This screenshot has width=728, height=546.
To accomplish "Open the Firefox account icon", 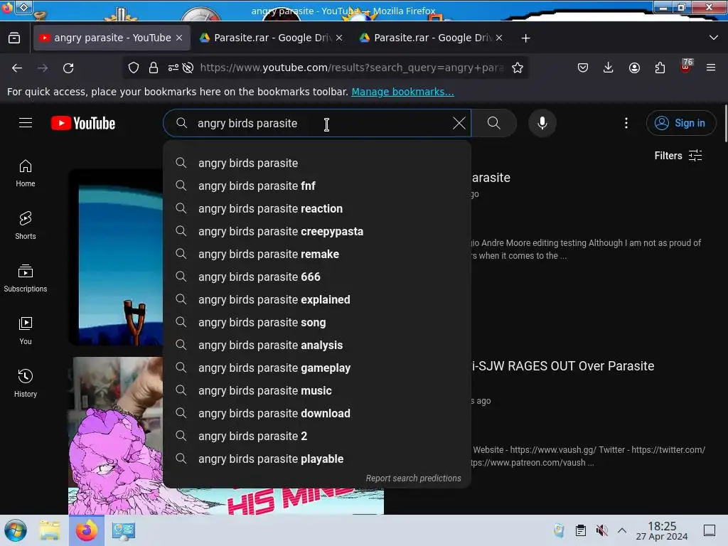I will point(634,68).
